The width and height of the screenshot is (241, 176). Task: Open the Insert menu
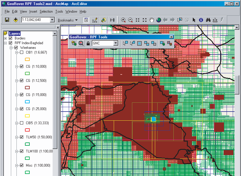coord(33,11)
